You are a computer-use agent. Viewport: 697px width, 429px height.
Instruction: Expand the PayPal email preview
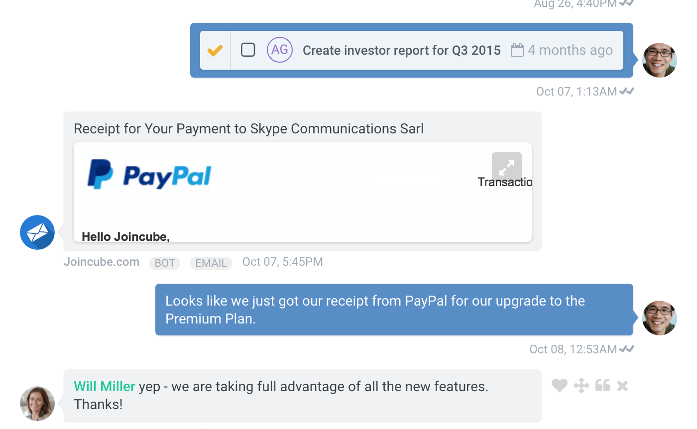pyautogui.click(x=506, y=167)
